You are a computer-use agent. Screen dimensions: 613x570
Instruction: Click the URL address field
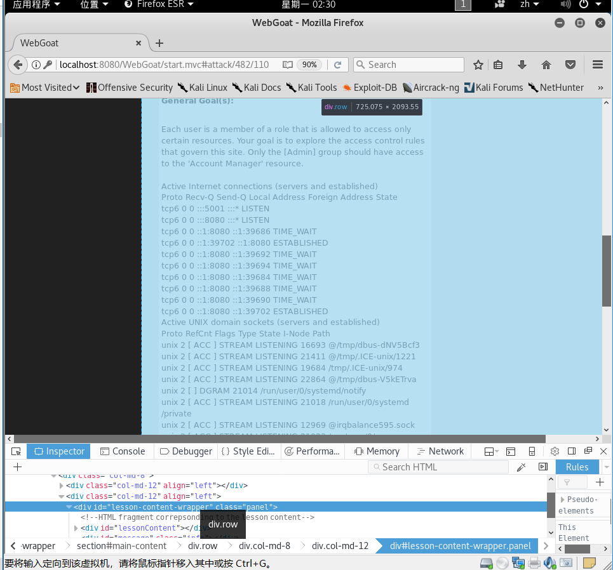(x=164, y=65)
